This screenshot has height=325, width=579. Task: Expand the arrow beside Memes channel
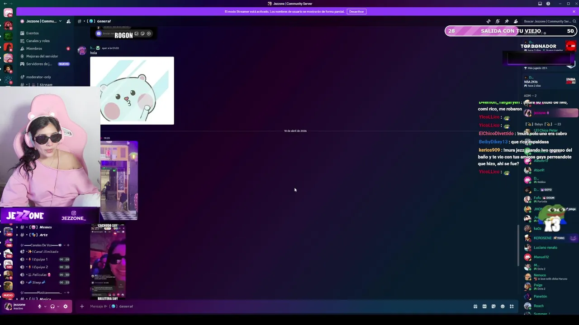pos(17,227)
